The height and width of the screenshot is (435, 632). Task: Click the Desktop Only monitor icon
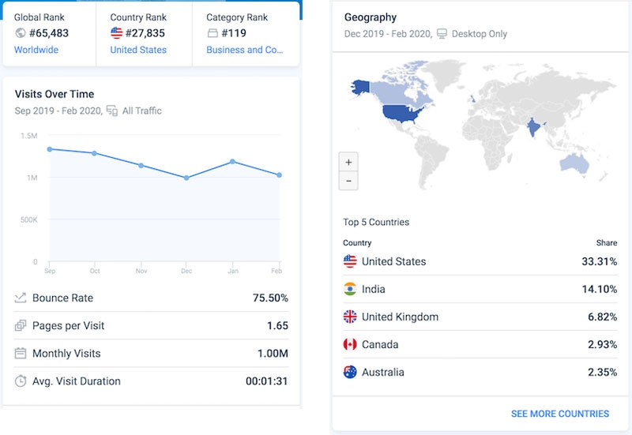442,34
